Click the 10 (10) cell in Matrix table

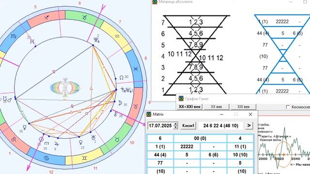point(240,155)
